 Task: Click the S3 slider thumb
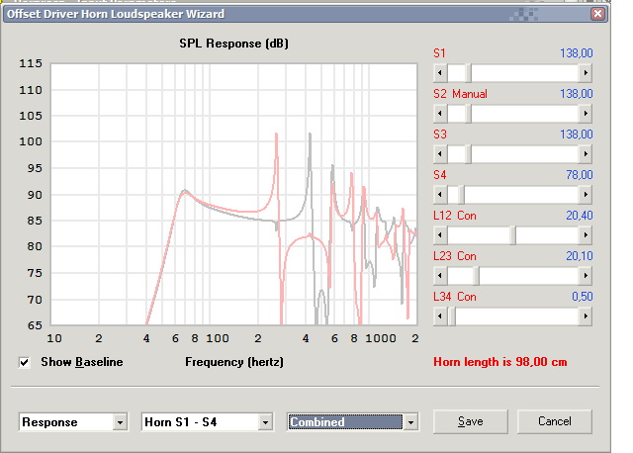click(x=468, y=154)
